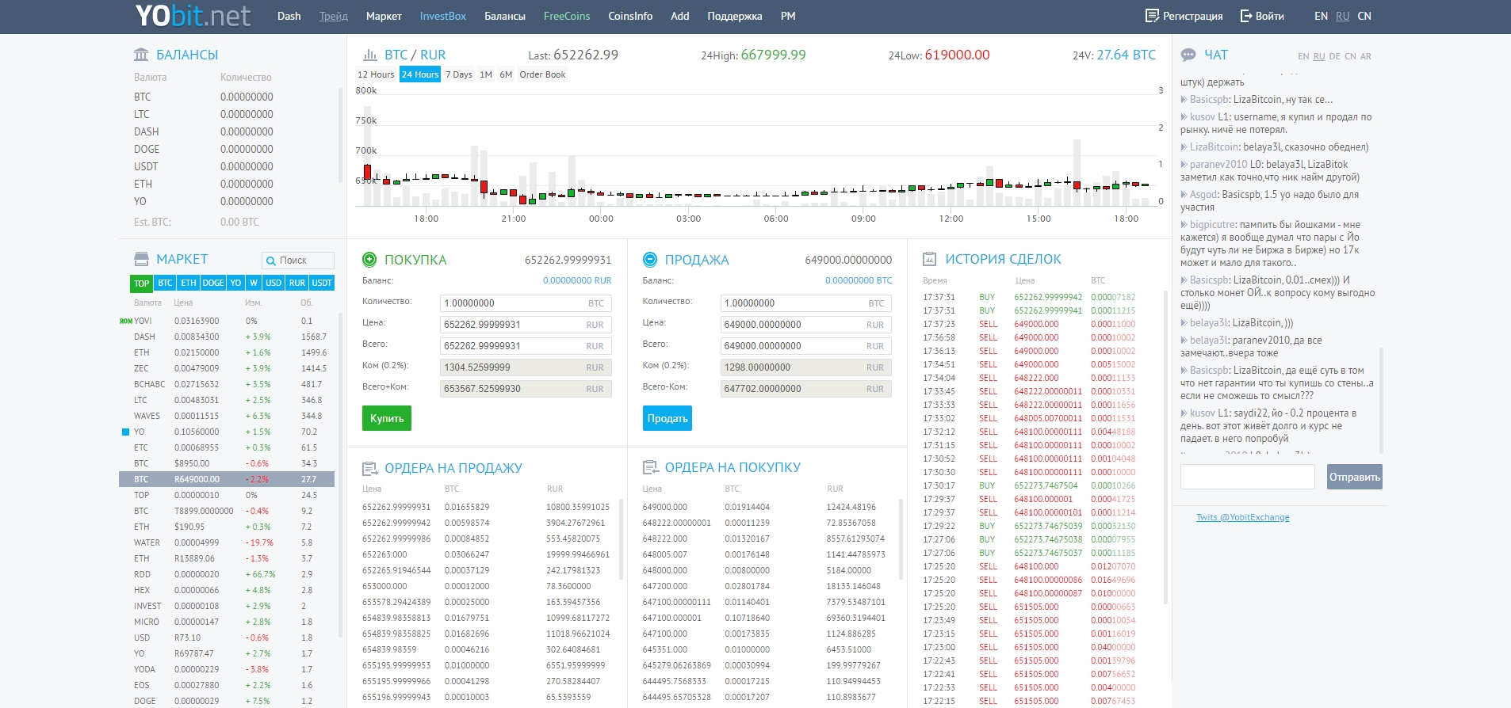Click the chart icon next to BTC / RUR
Image resolution: width=1511 pixels, height=708 pixels.
pyautogui.click(x=369, y=55)
